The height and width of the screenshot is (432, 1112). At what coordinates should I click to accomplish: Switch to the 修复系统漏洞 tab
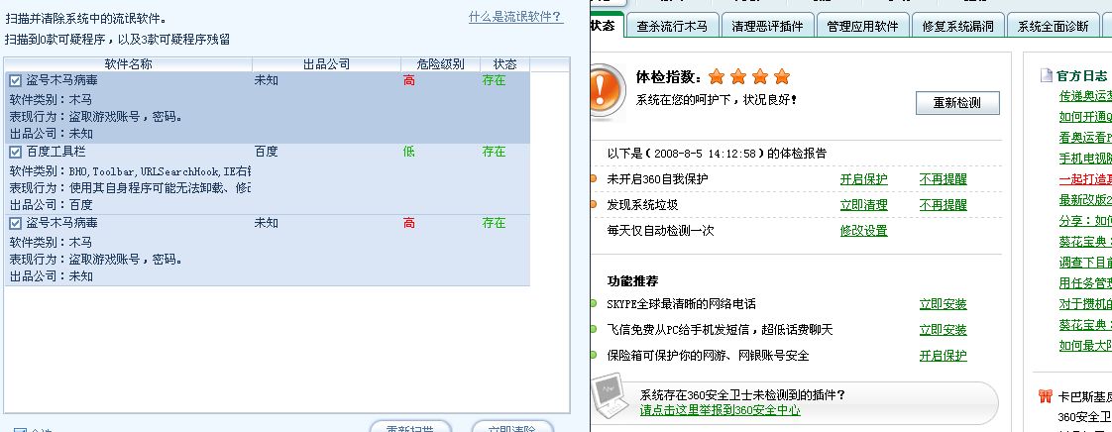tap(957, 26)
